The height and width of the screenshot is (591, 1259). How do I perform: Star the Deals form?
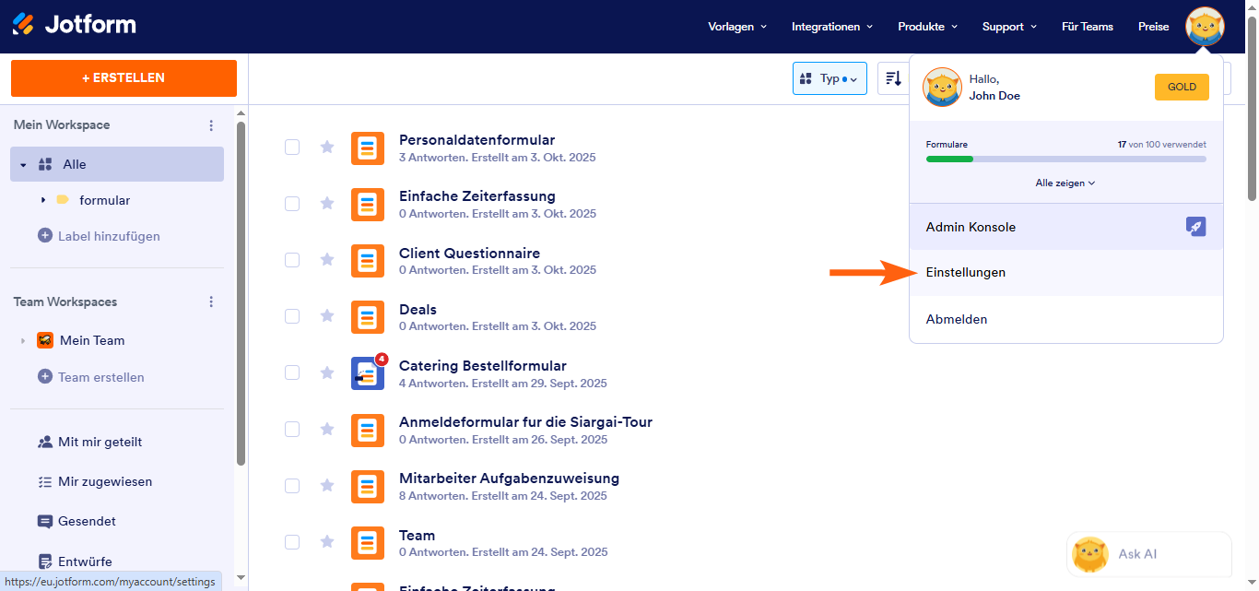pos(326,316)
